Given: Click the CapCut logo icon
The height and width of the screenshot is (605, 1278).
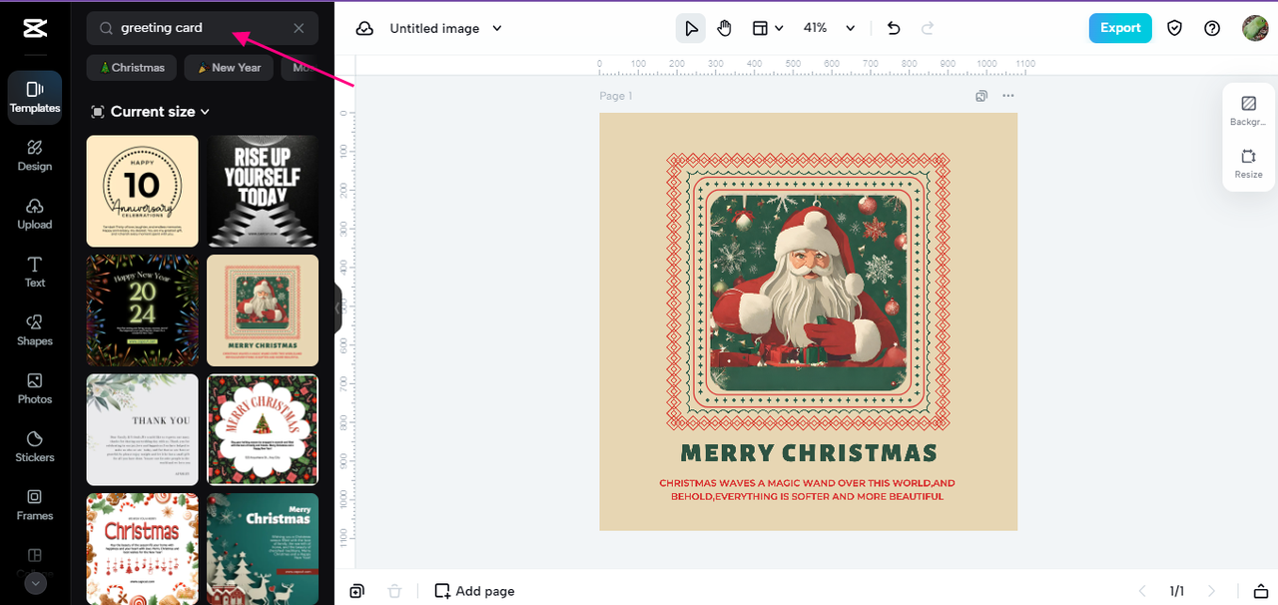Looking at the screenshot, I should click(x=35, y=28).
